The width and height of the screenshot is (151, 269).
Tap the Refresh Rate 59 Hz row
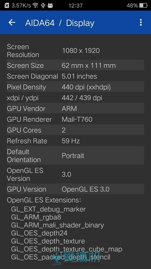click(75, 141)
